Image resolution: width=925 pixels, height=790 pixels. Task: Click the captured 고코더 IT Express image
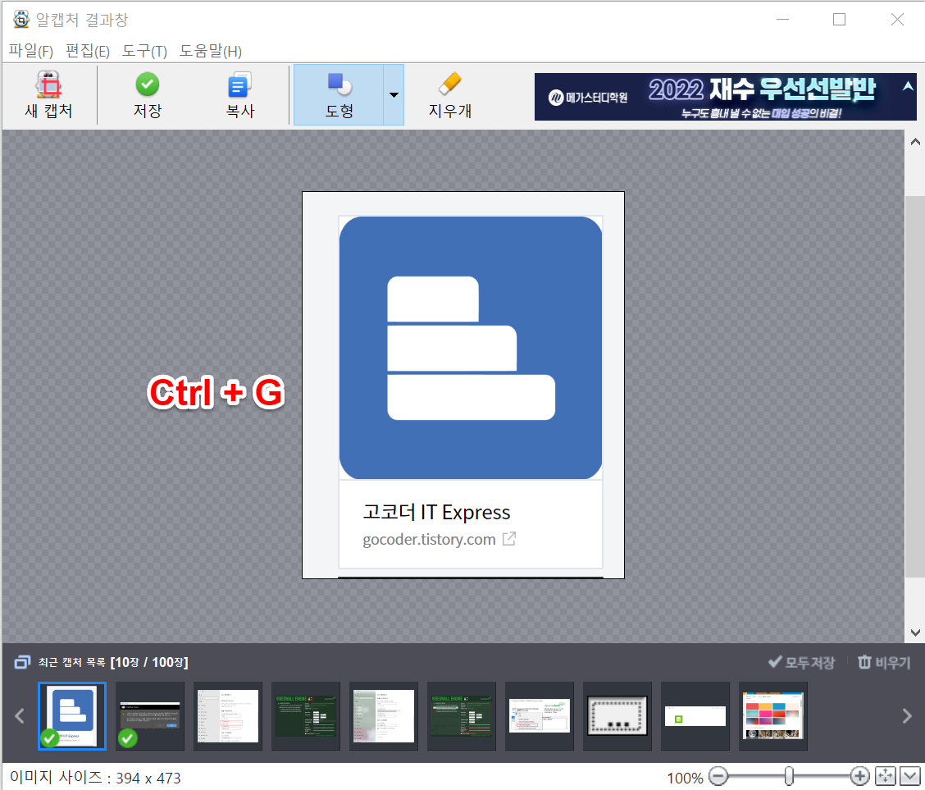tap(463, 385)
